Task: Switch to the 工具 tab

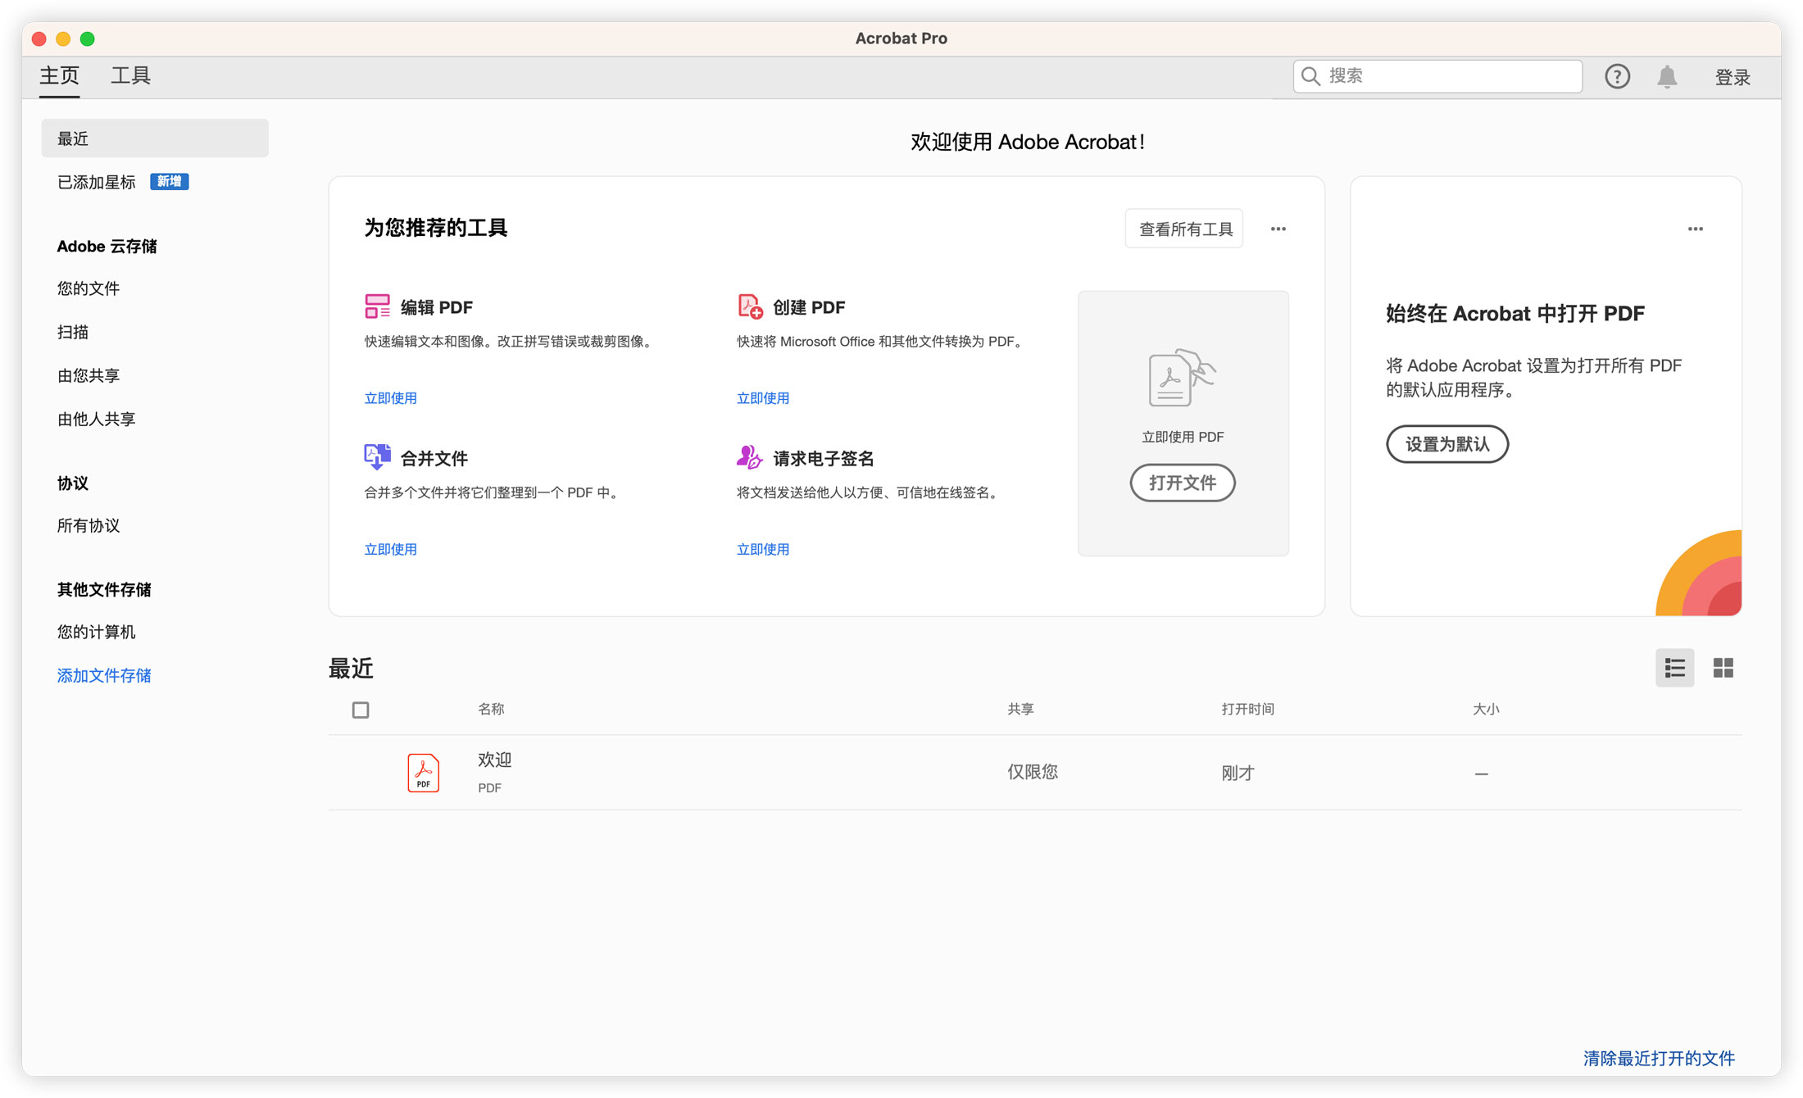Action: coord(130,75)
